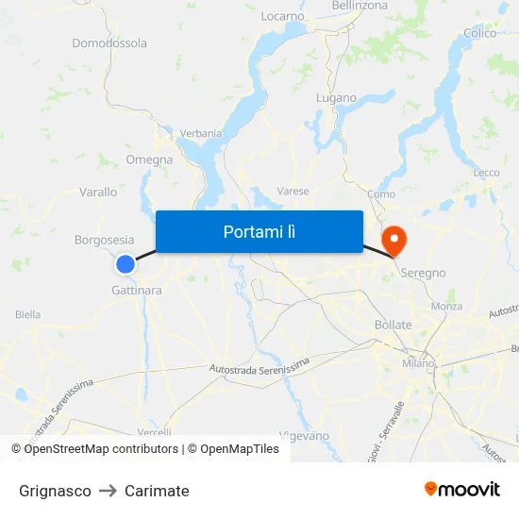Click the Monza city label

[446, 306]
